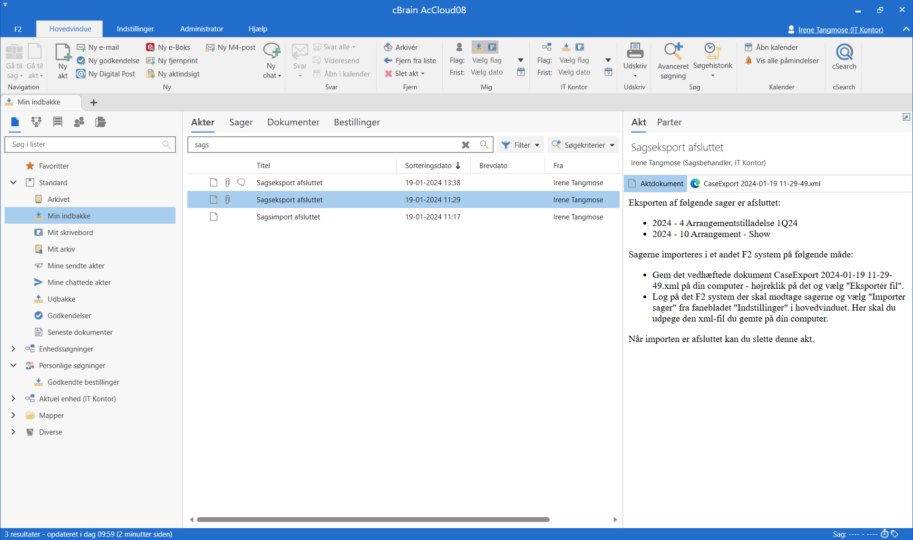Sort by Sorteringsdato column header
The width and height of the screenshot is (913, 540).
(x=432, y=165)
